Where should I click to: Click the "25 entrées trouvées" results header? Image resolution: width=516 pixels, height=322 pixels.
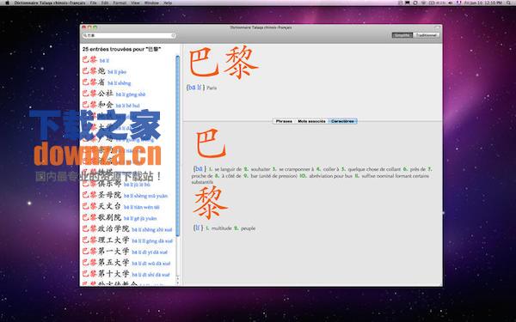pyautogui.click(x=121, y=49)
